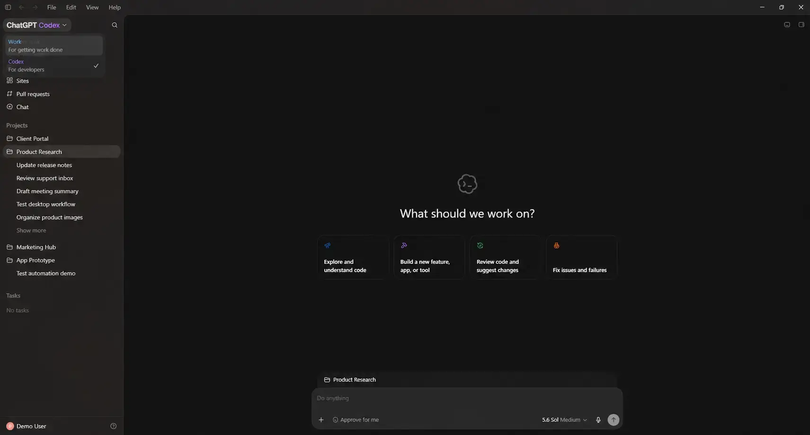Start voice input with microphone icon
The image size is (810, 435).
point(598,420)
